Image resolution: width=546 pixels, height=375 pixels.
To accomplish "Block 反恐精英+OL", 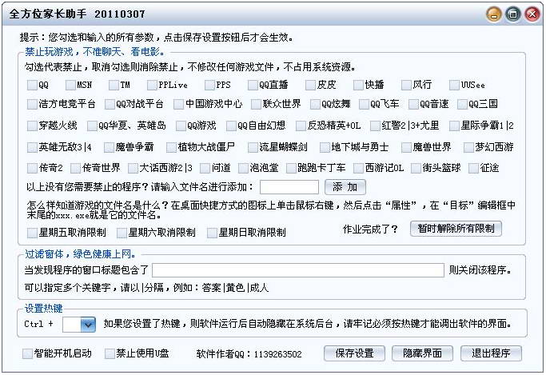I will [x=301, y=126].
